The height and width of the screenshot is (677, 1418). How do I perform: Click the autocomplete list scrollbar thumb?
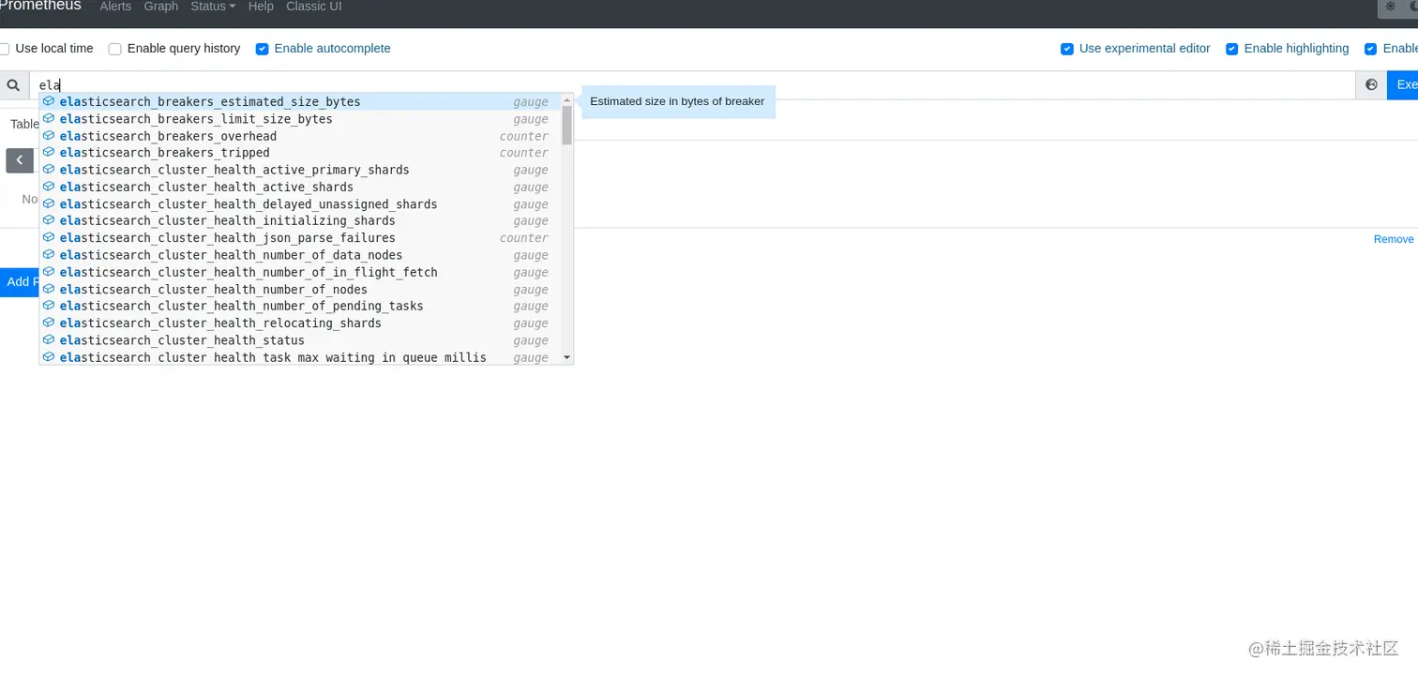tap(566, 126)
